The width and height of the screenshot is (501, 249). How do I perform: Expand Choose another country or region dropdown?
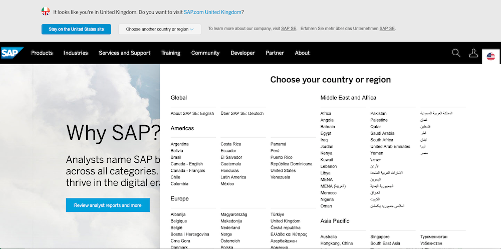[x=160, y=29]
